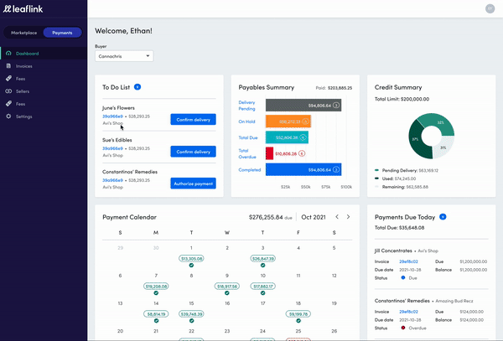Select the $39,748.39 calendar payment pill
503x341 pixels.
[191, 314]
